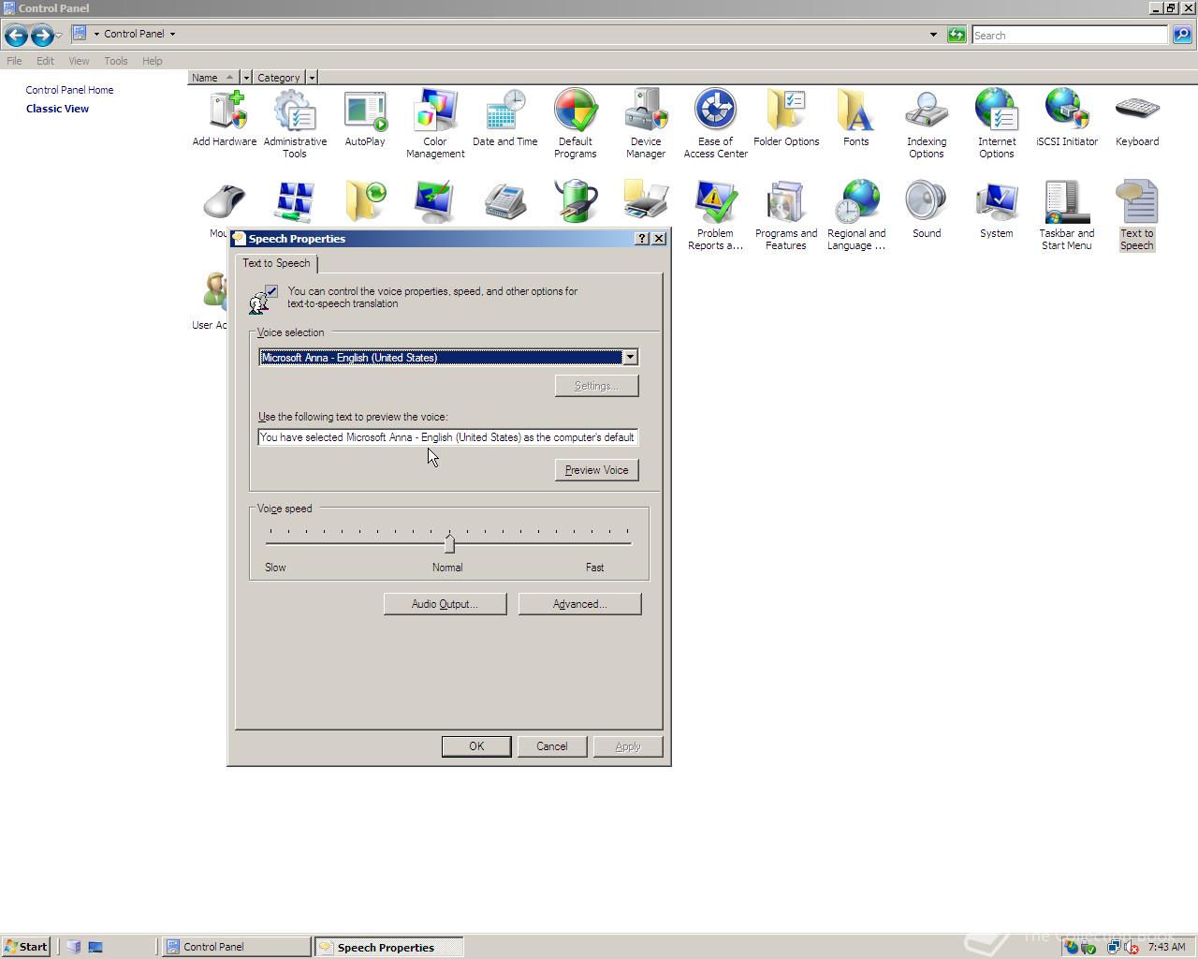The height and width of the screenshot is (959, 1198).
Task: Switch to Control Panel taskbar button
Action: [x=236, y=947]
